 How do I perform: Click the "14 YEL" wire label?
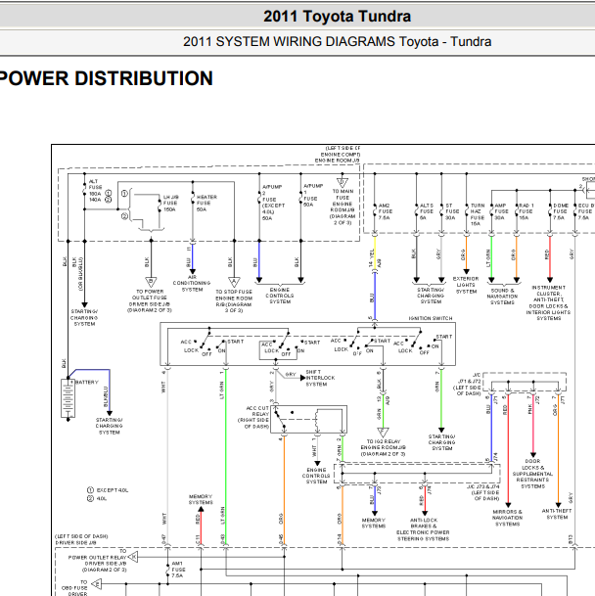(x=372, y=257)
